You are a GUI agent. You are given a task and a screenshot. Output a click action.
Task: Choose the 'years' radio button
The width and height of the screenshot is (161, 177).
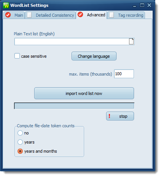tap(20, 142)
